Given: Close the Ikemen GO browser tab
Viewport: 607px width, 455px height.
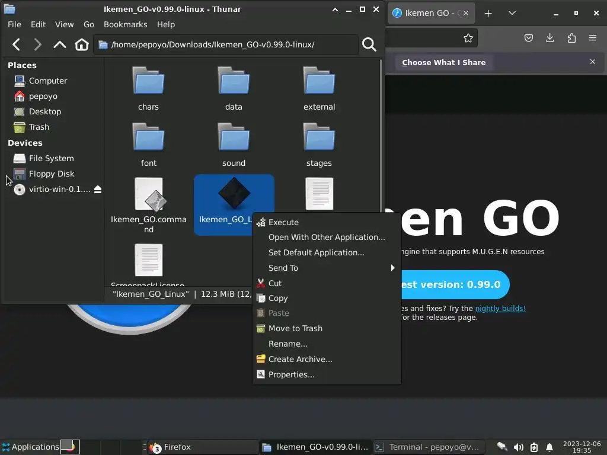Looking at the screenshot, I should tap(466, 13).
